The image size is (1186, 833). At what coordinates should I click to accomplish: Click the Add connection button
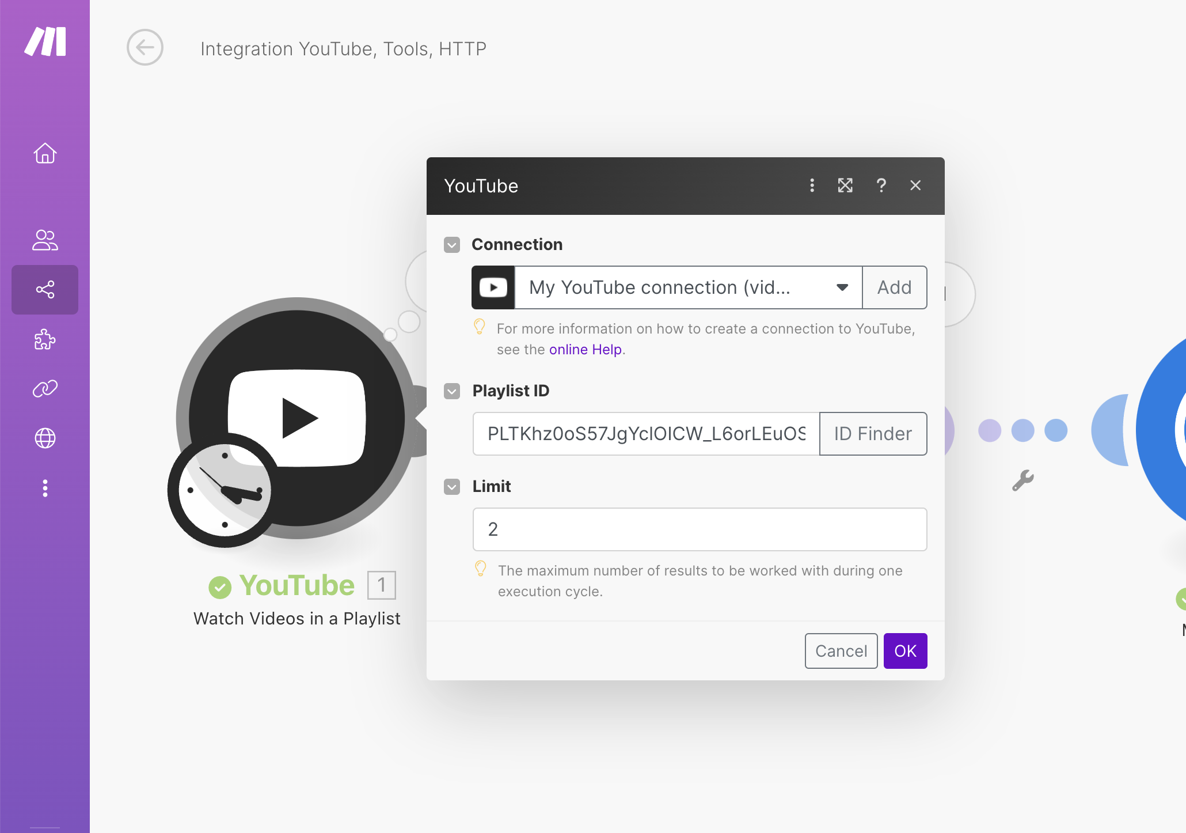895,287
